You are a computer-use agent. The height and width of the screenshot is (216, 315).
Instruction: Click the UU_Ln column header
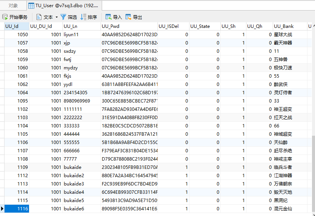point(82,26)
